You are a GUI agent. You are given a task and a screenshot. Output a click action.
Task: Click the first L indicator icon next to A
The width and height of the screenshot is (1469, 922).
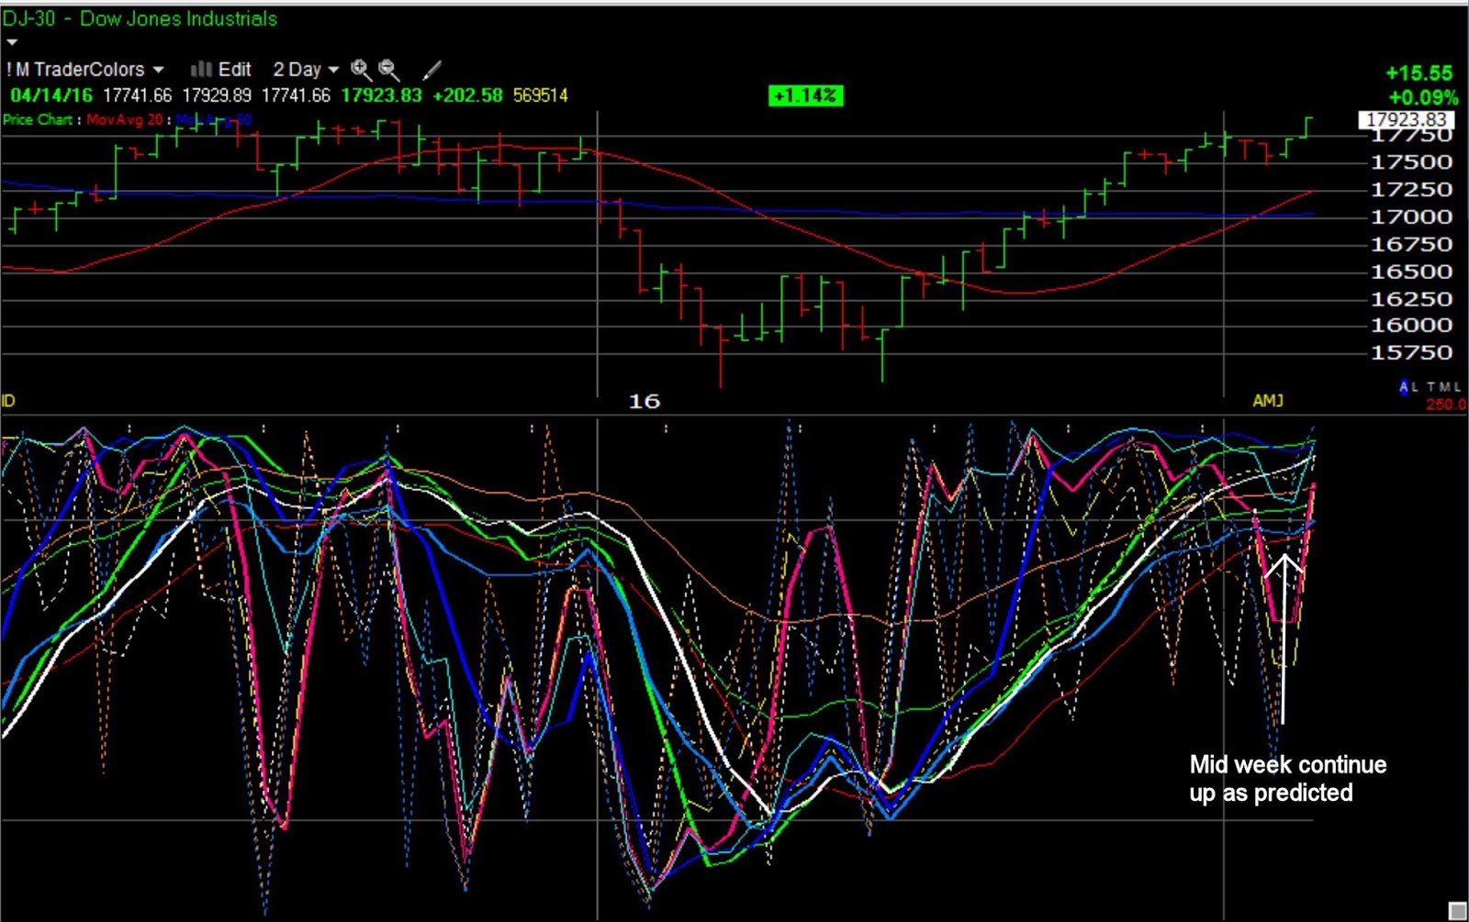[1414, 385]
